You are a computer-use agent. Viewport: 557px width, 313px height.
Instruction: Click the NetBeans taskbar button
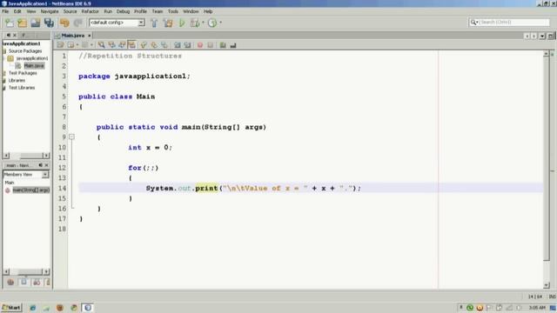[x=88, y=308]
